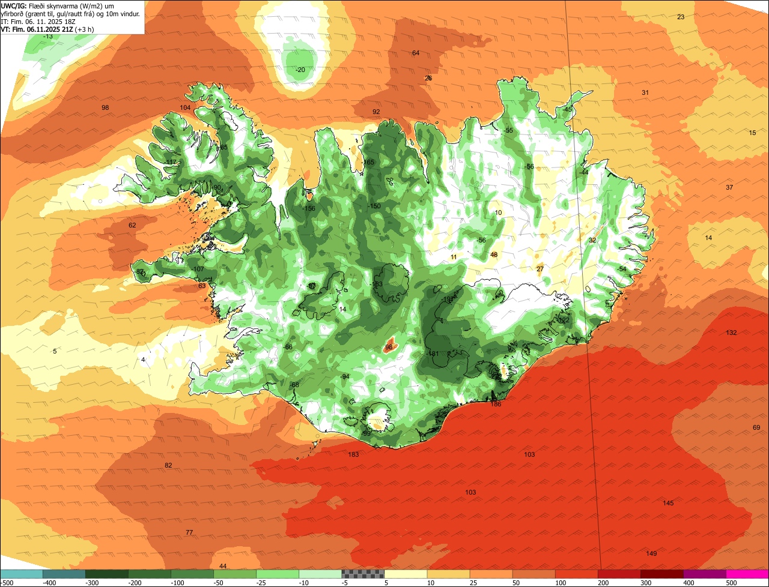Screen dimensions: 769x587
Task: Click the flux value -54 in the Eastfjords
Action: 622,269
